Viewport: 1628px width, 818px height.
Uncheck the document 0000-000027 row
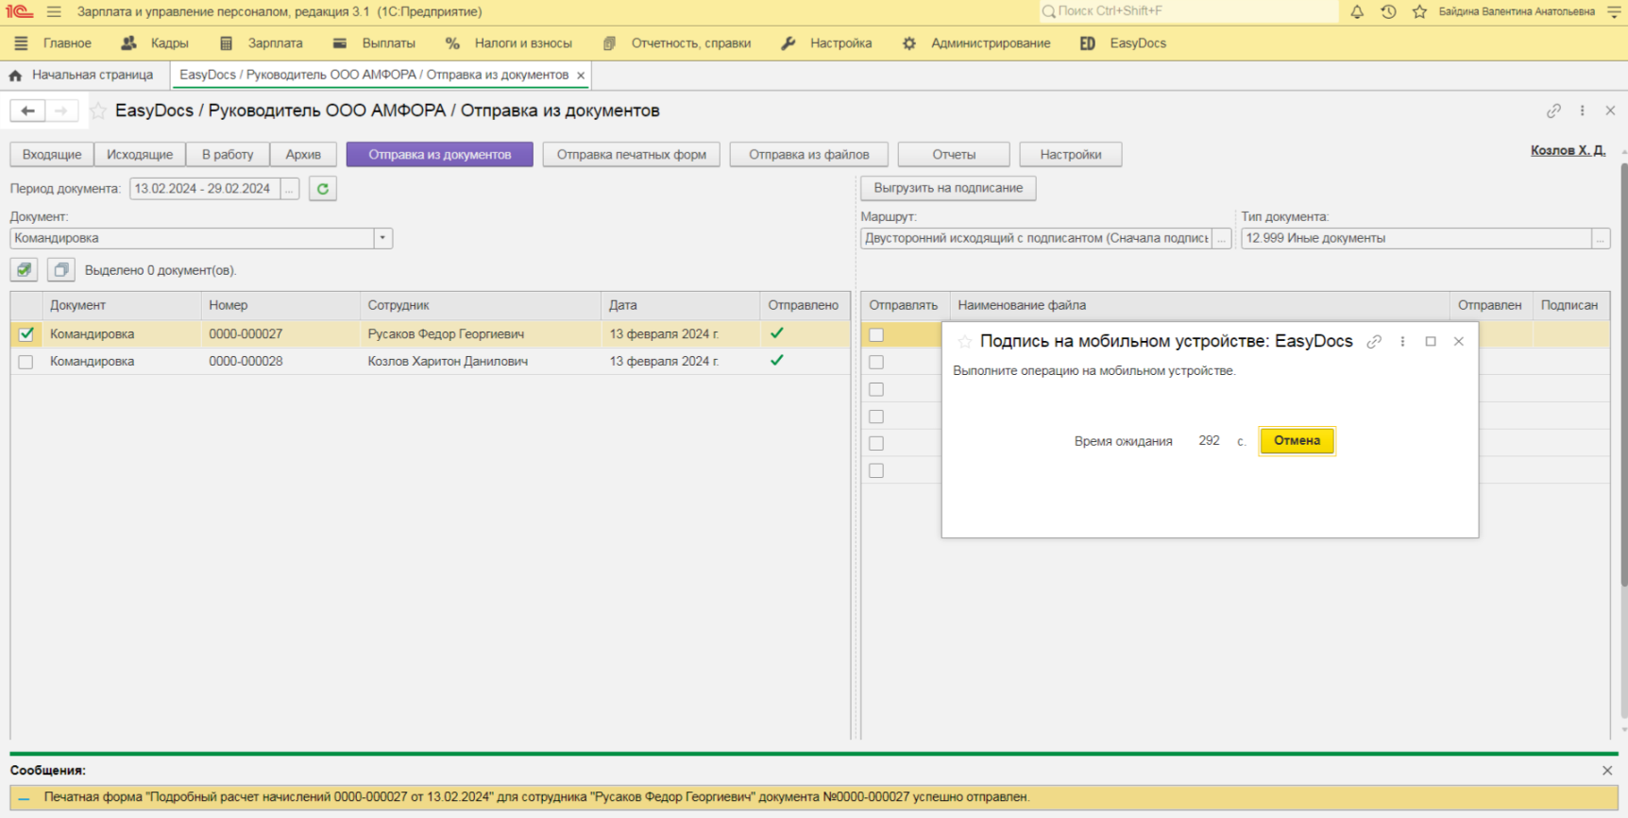coord(25,334)
